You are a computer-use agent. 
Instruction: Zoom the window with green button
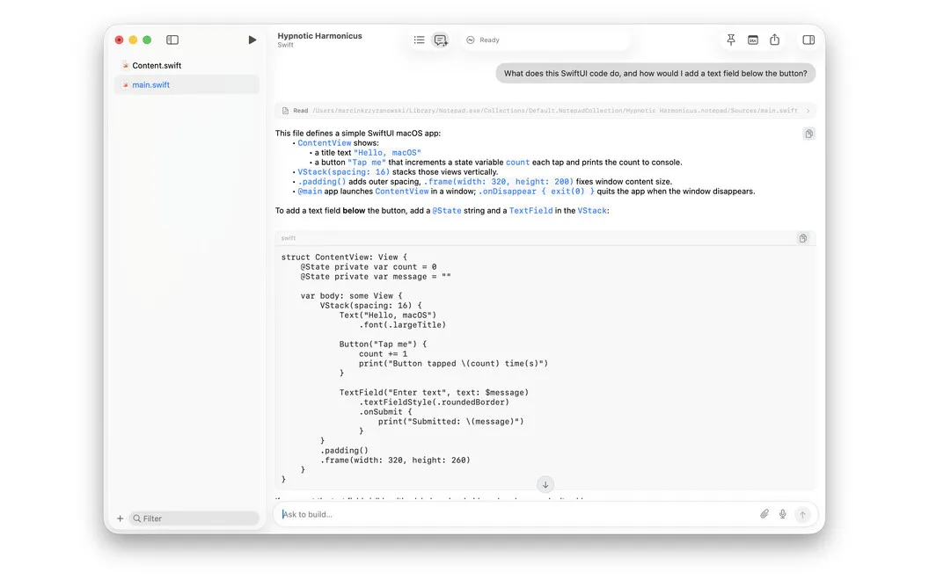tap(147, 40)
